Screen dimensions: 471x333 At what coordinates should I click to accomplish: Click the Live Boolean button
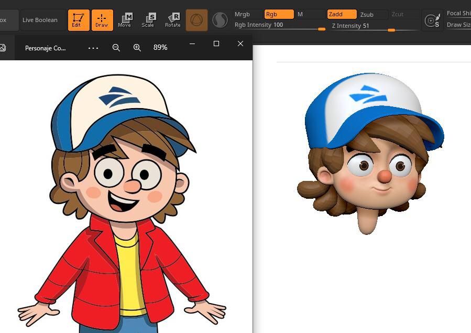[x=43, y=20]
